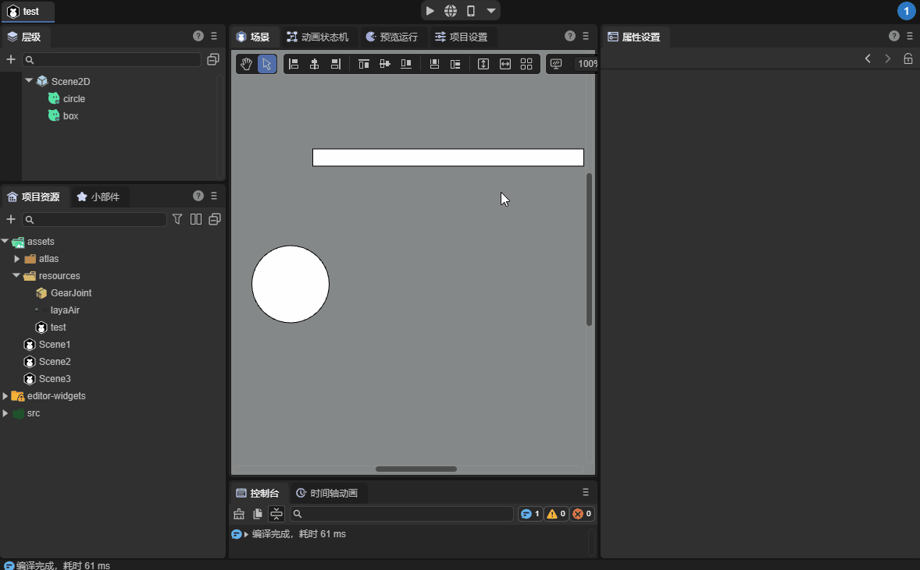
Task: Expand the atlas folder
Action: pyautogui.click(x=17, y=259)
